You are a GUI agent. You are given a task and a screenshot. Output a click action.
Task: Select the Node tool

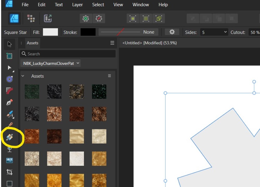pos(10,68)
